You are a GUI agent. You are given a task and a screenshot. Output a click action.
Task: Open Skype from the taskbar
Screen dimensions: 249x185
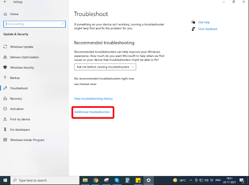coord(117,180)
